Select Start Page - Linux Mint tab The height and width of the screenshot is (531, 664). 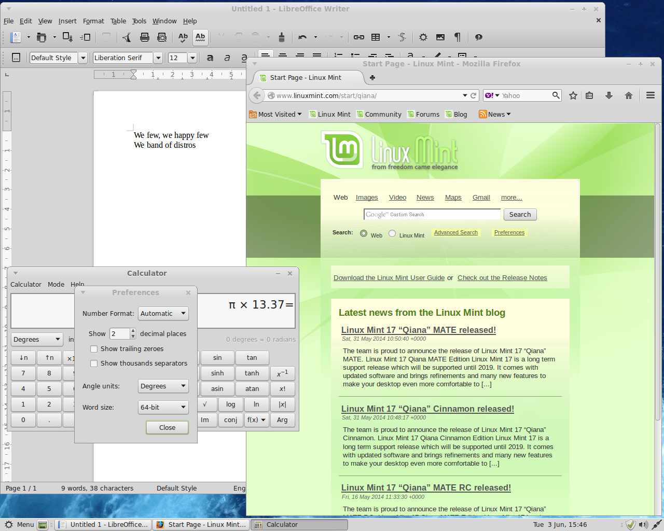pos(309,78)
